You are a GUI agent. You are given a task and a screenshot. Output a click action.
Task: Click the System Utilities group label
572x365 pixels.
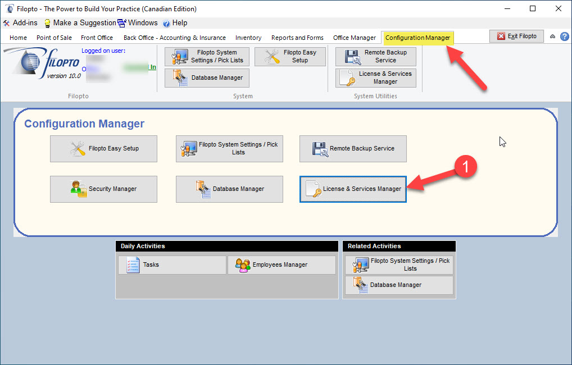tap(375, 96)
